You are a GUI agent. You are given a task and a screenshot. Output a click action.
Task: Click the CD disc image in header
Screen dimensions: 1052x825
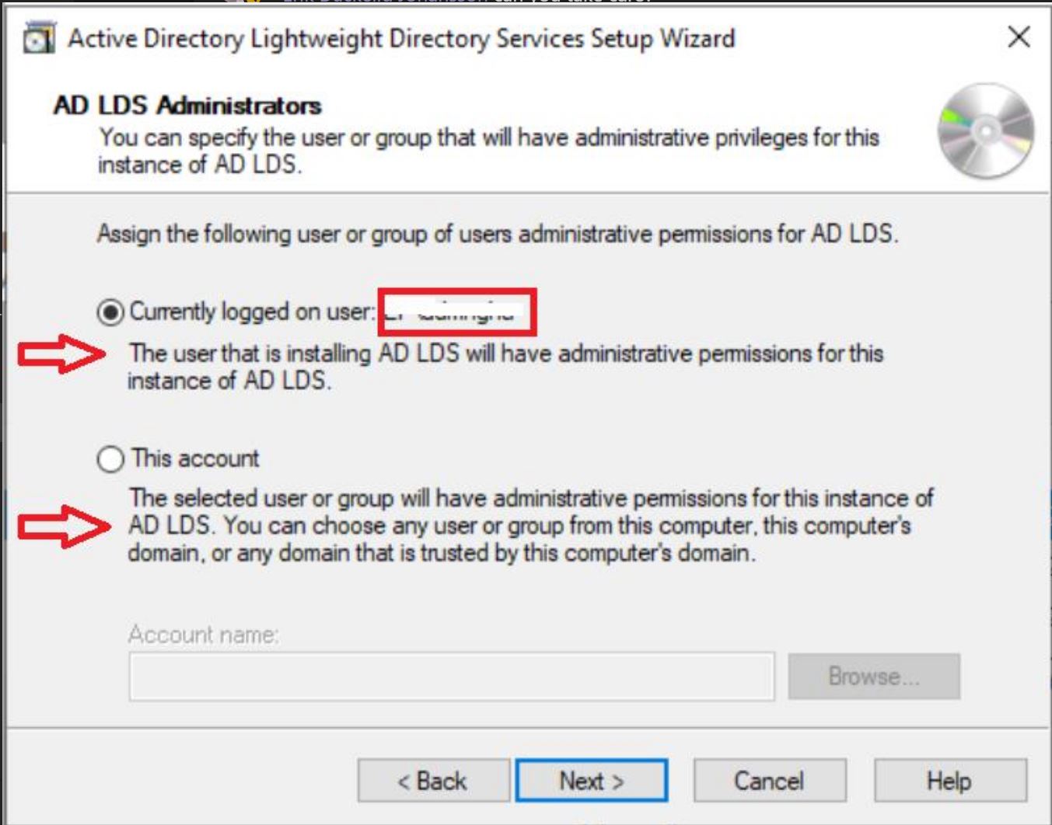pos(986,131)
